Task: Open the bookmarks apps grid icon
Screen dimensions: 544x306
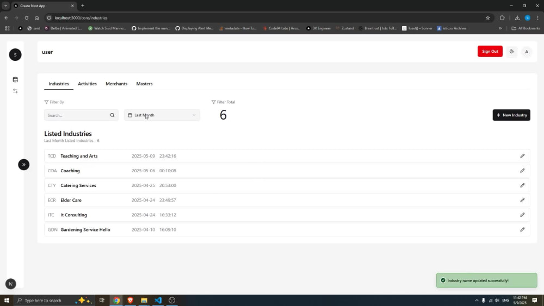Action: pyautogui.click(x=7, y=28)
